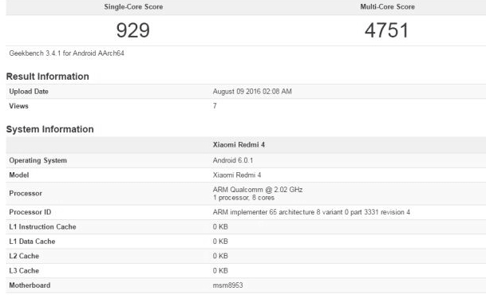The image size is (486, 299).
Task: Click the August 09 2016 02:08 AM date
Action: click(252, 92)
